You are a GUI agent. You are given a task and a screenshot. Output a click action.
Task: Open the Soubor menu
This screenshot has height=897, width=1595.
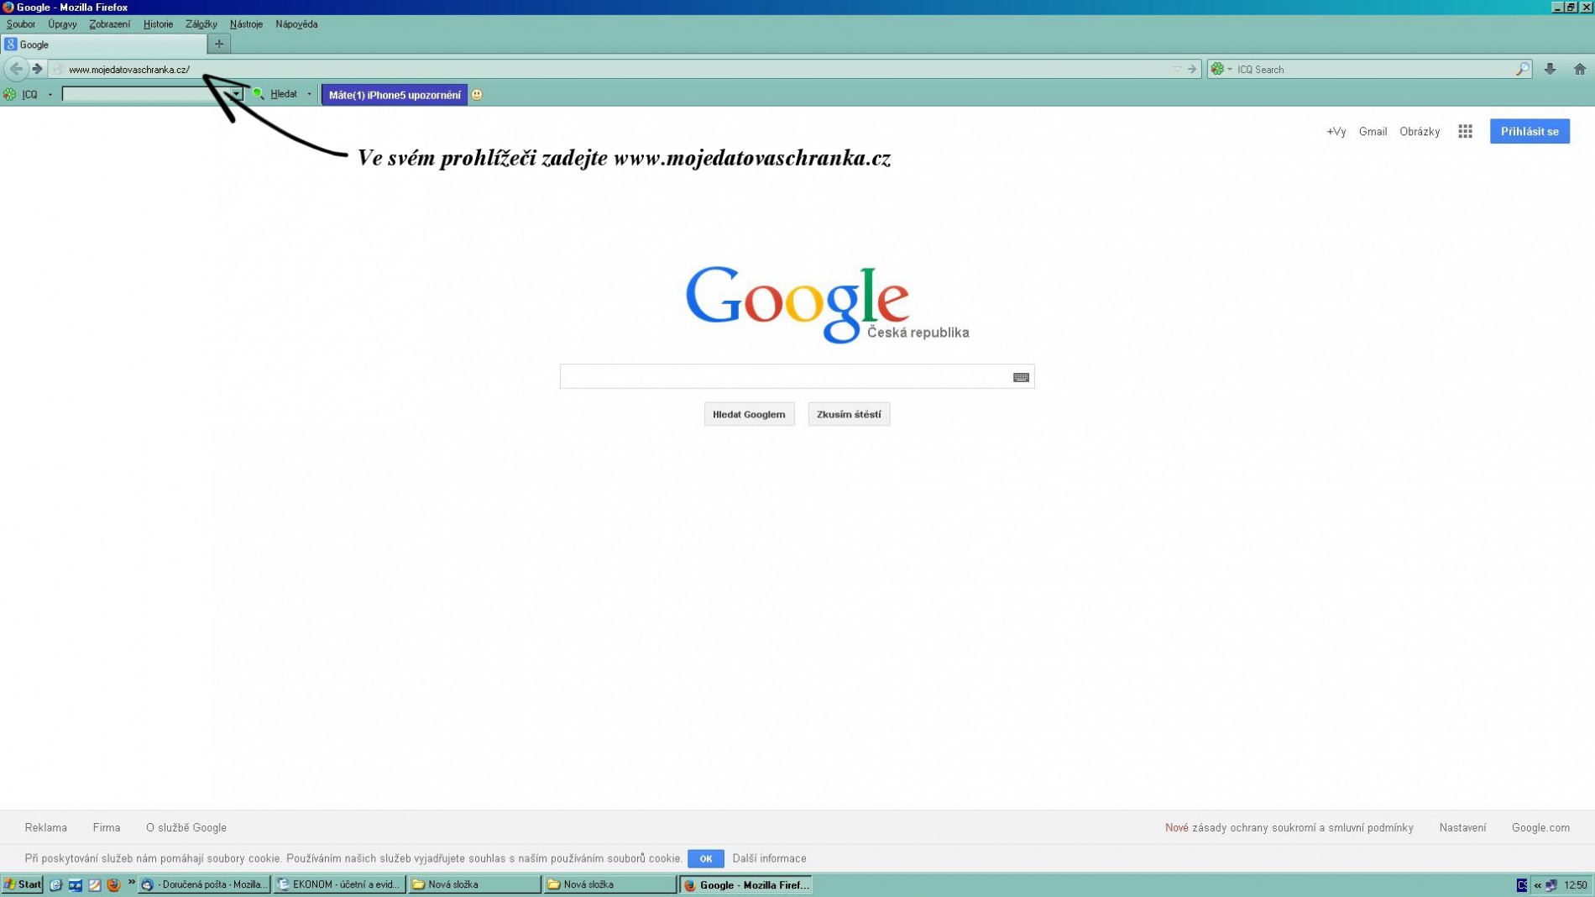[x=21, y=24]
